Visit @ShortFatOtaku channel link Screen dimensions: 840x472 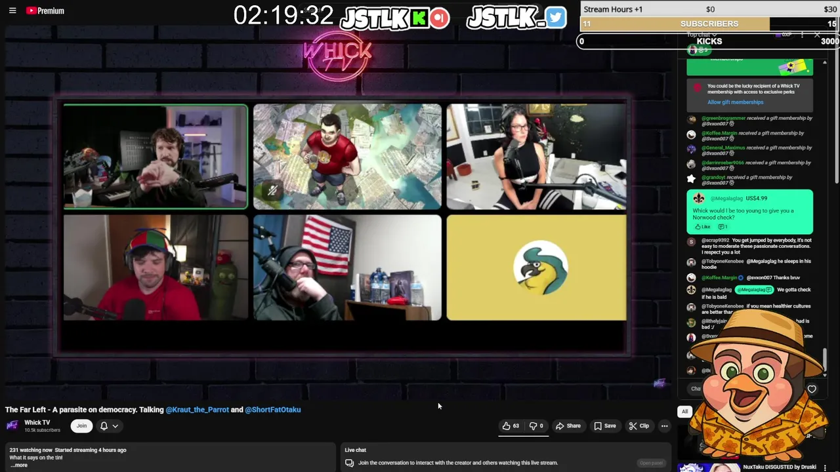point(272,410)
